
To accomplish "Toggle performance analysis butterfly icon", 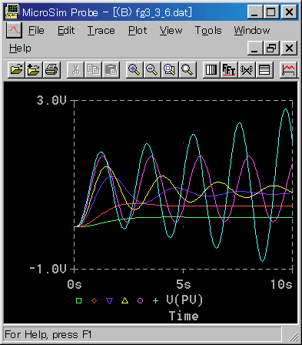I will [247, 69].
